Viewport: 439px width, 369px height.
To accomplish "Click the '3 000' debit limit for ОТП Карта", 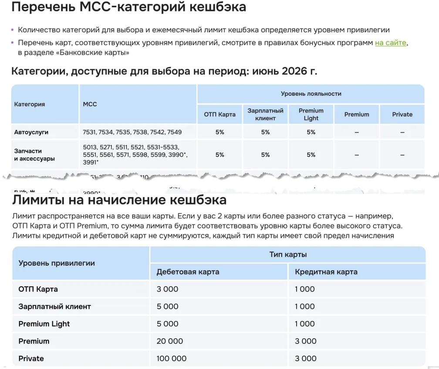I will (x=167, y=289).
